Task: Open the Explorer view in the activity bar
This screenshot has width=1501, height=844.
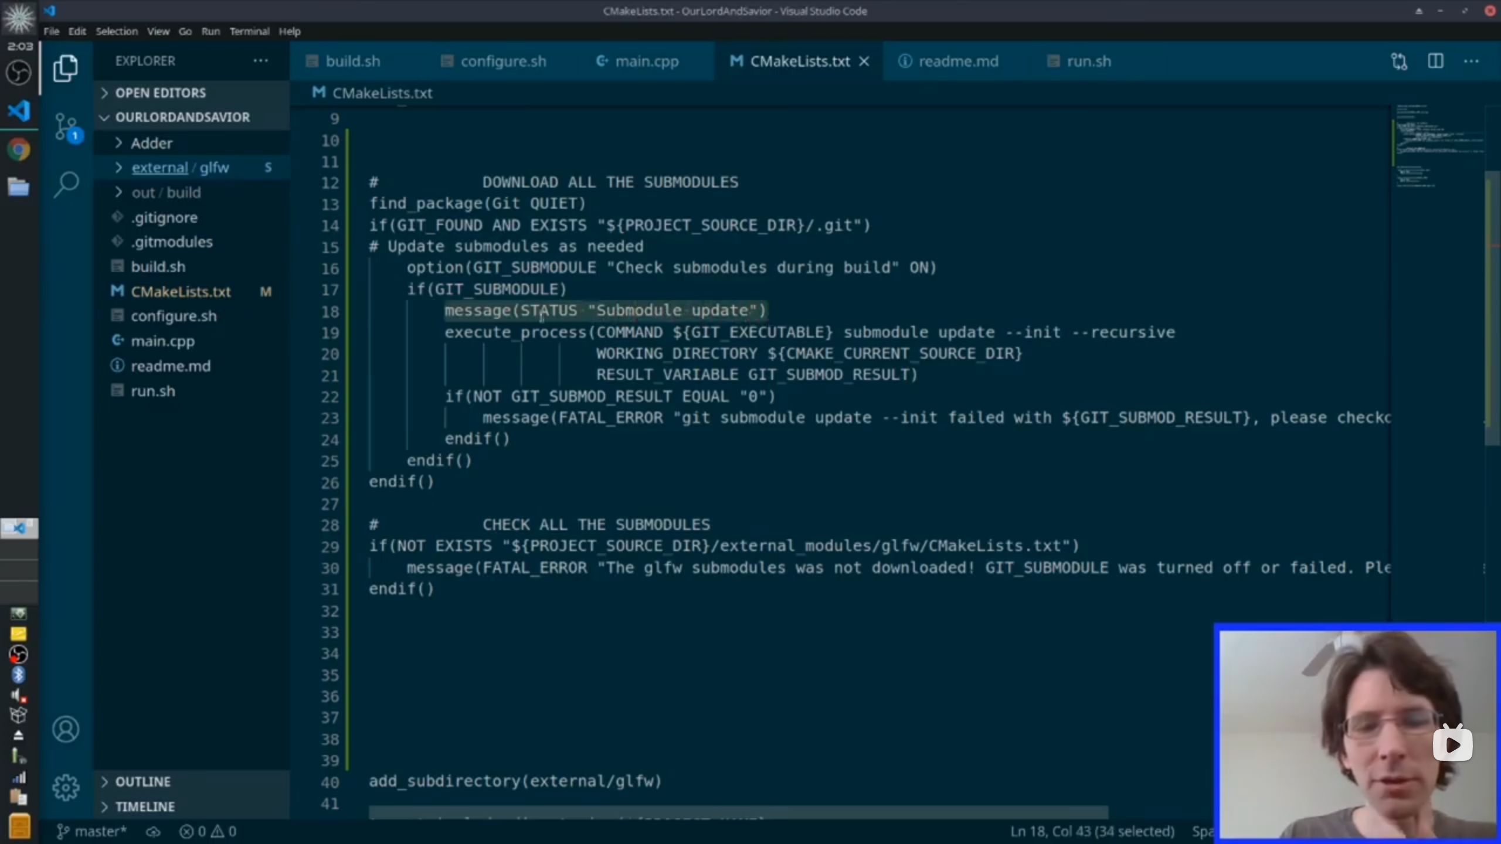Action: 66,69
